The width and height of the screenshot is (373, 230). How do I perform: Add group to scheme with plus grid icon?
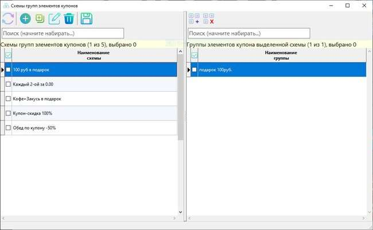tap(194, 18)
